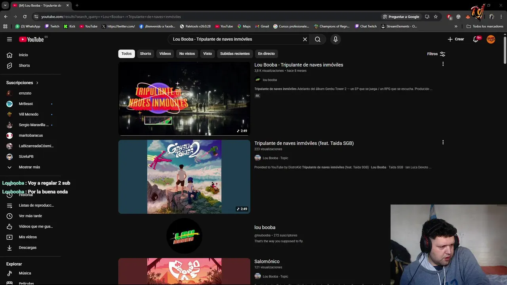The height and width of the screenshot is (285, 507).
Task: Open Ver más tarde in sidebar
Action: pos(31,216)
